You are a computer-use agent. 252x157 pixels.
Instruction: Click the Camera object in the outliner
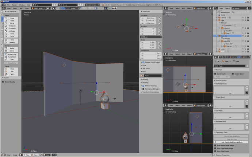click(223, 17)
